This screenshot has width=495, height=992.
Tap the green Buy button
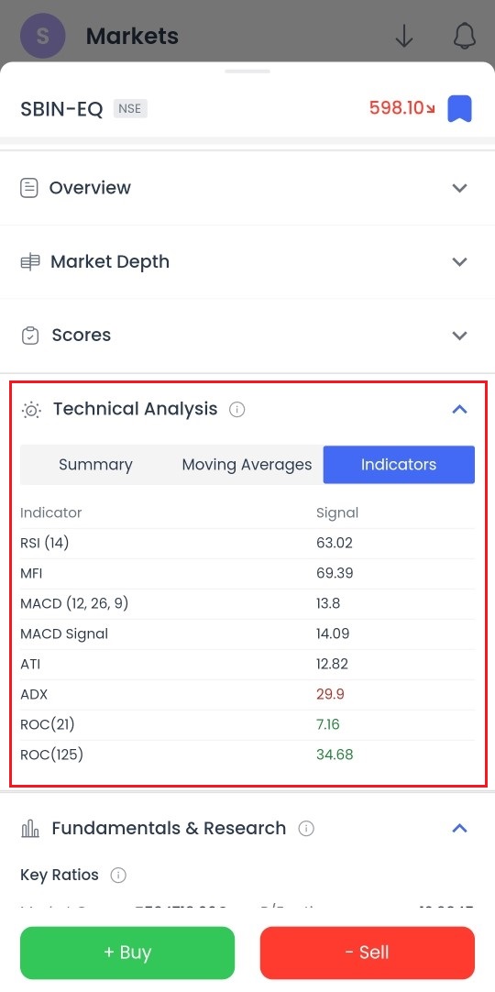pyautogui.click(x=127, y=953)
